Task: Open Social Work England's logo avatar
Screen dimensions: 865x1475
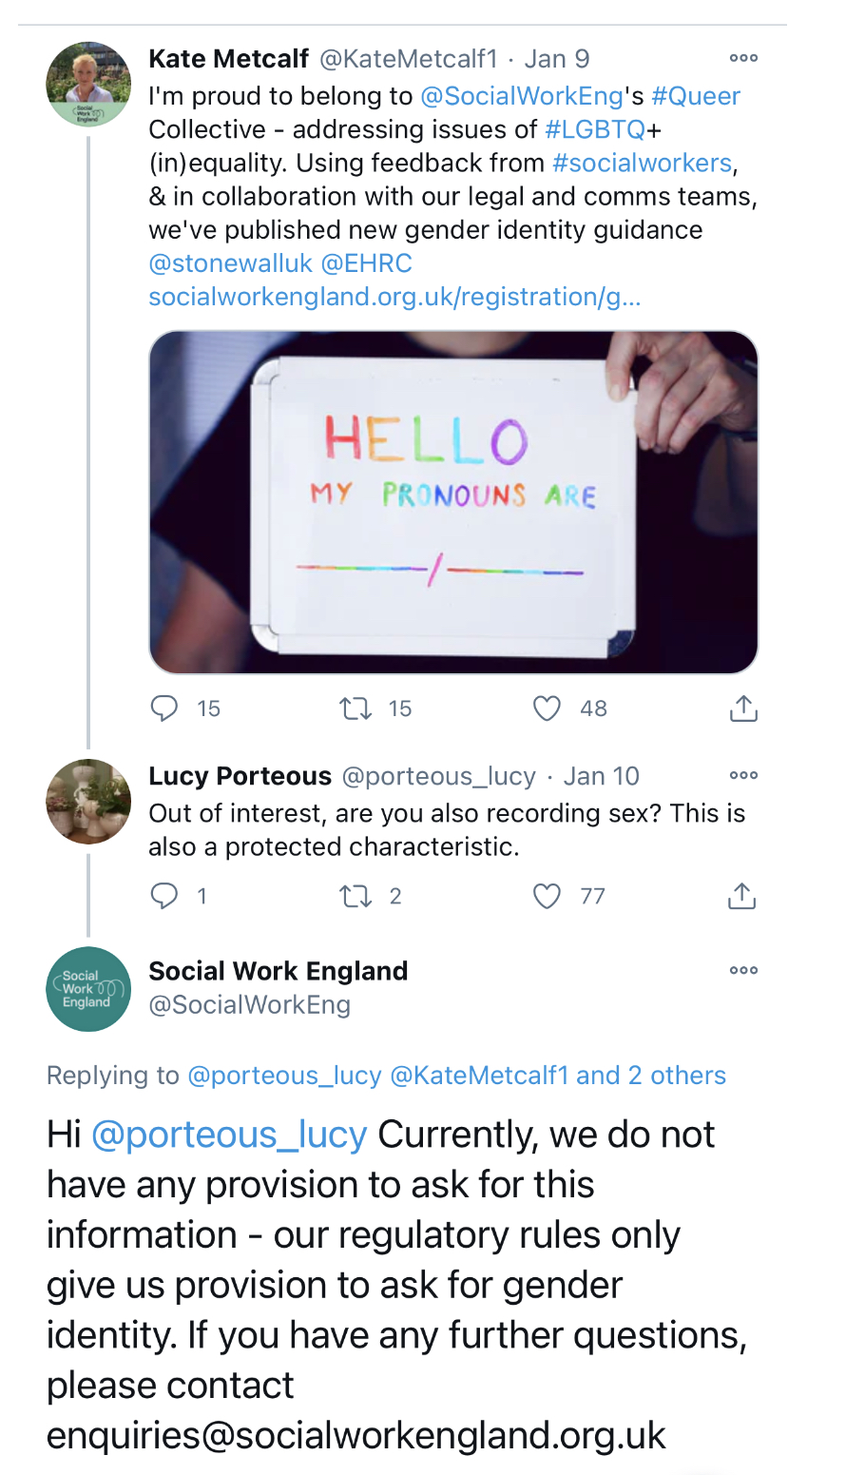Action: (x=88, y=989)
